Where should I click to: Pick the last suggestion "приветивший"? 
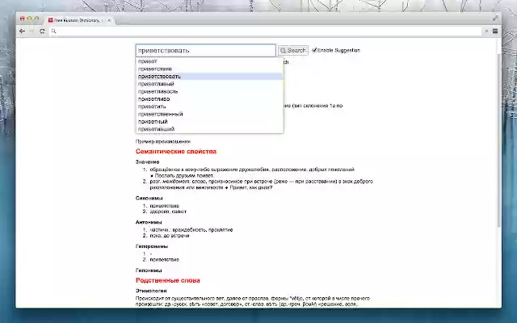click(x=209, y=129)
